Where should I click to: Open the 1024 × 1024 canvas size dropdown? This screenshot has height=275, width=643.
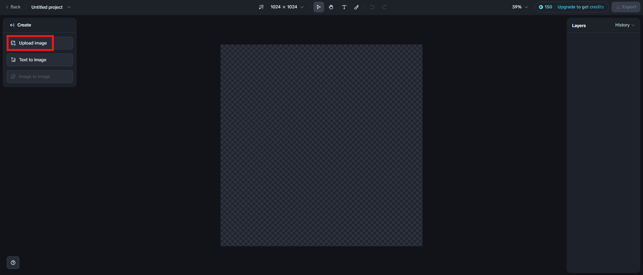(287, 7)
